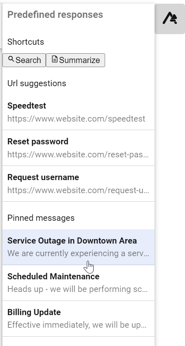This screenshot has height=346, width=185.
Task: Click the truncated reset-pas URL text
Action: point(78,155)
